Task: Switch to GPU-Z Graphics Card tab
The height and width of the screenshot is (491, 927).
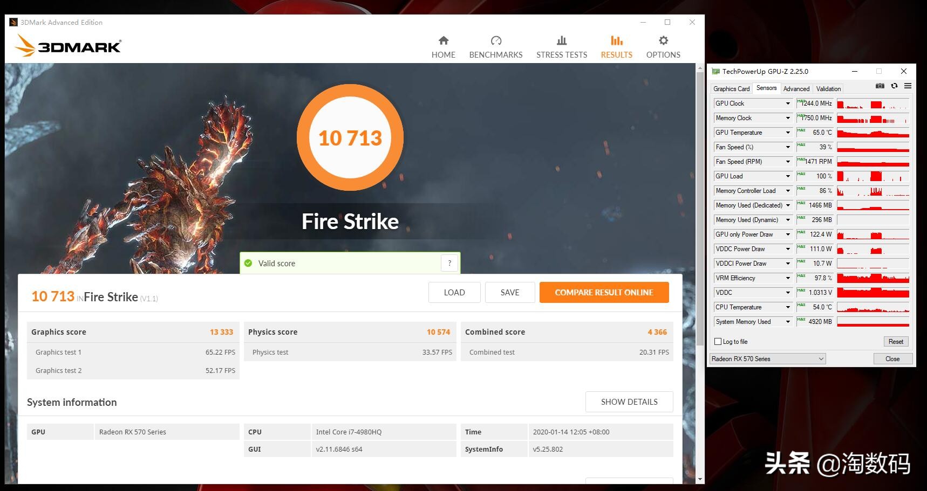Action: 731,89
